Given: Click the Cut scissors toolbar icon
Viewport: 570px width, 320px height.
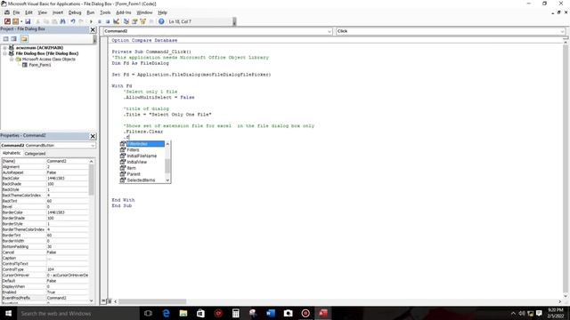Looking at the screenshot, I should coord(37,21).
